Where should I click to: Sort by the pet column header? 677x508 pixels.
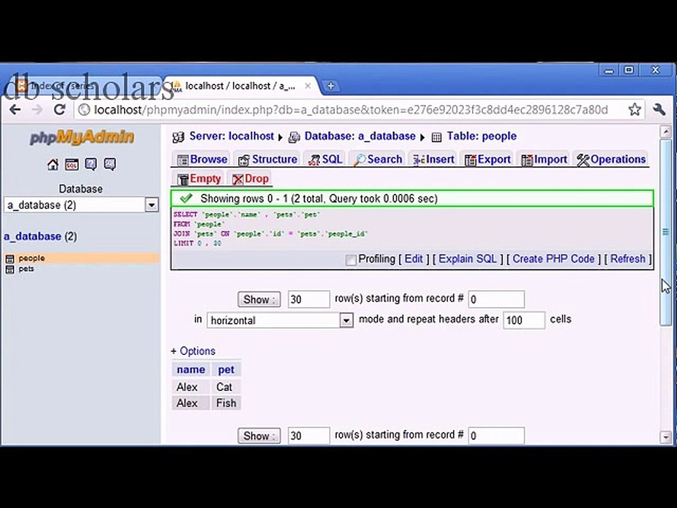[x=226, y=370]
